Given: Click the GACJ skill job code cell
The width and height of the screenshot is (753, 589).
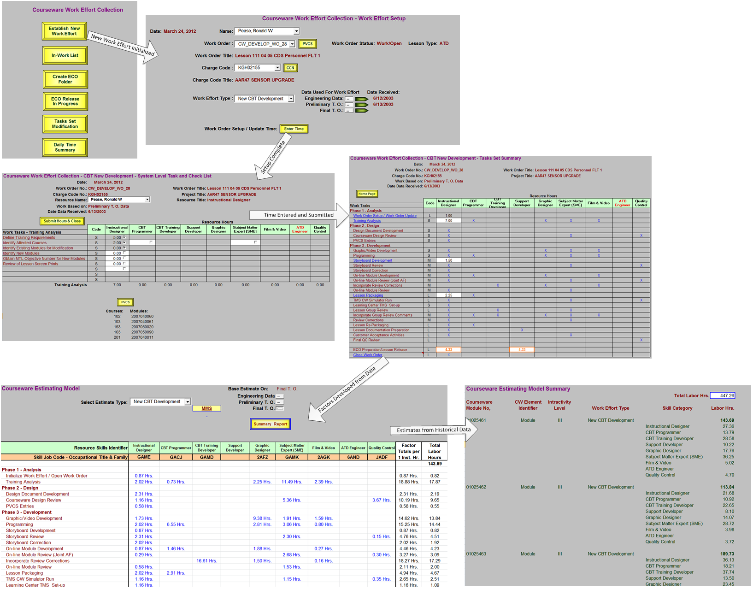Looking at the screenshot, I should (176, 457).
